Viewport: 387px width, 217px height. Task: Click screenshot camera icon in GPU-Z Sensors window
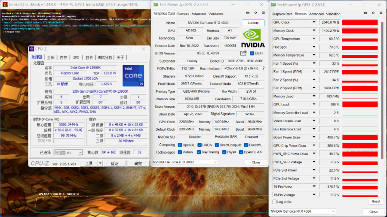365,13
